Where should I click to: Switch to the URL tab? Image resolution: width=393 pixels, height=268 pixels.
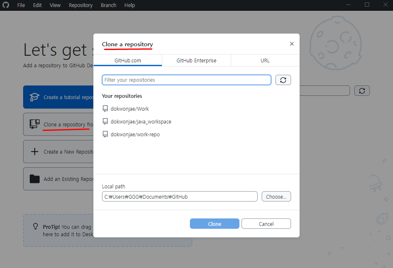[x=265, y=60]
